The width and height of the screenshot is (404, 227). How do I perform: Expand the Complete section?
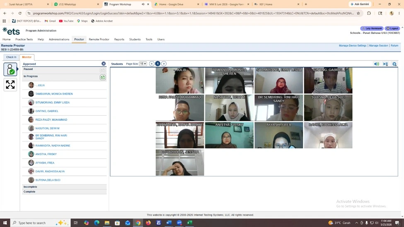64,192
